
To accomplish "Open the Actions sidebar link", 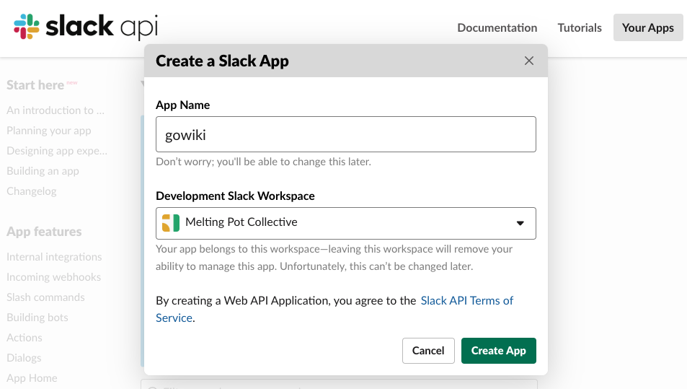I will tap(25, 337).
